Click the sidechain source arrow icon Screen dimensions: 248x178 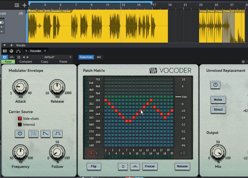click(x=99, y=57)
